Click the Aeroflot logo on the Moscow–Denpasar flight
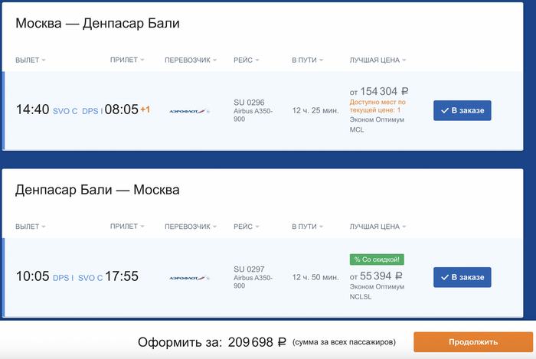 click(189, 111)
